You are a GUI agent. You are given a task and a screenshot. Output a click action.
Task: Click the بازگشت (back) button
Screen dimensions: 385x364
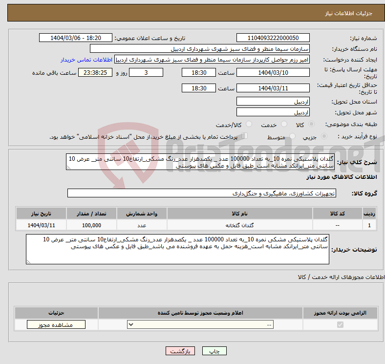click(180, 351)
